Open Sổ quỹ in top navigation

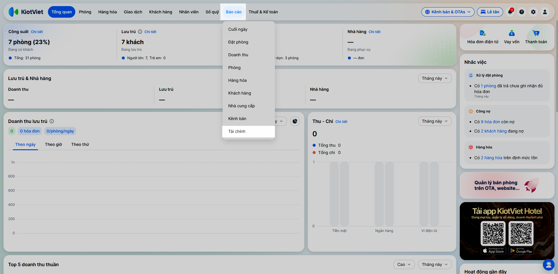(212, 12)
